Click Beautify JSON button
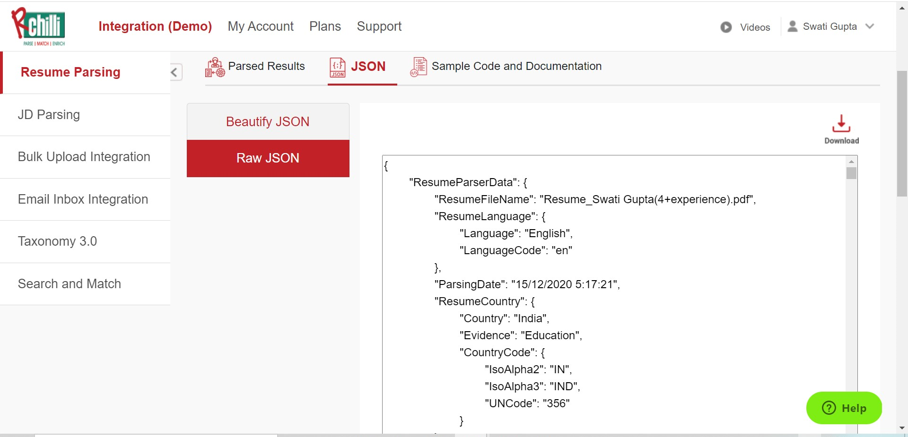This screenshot has height=437, width=908. click(x=268, y=121)
